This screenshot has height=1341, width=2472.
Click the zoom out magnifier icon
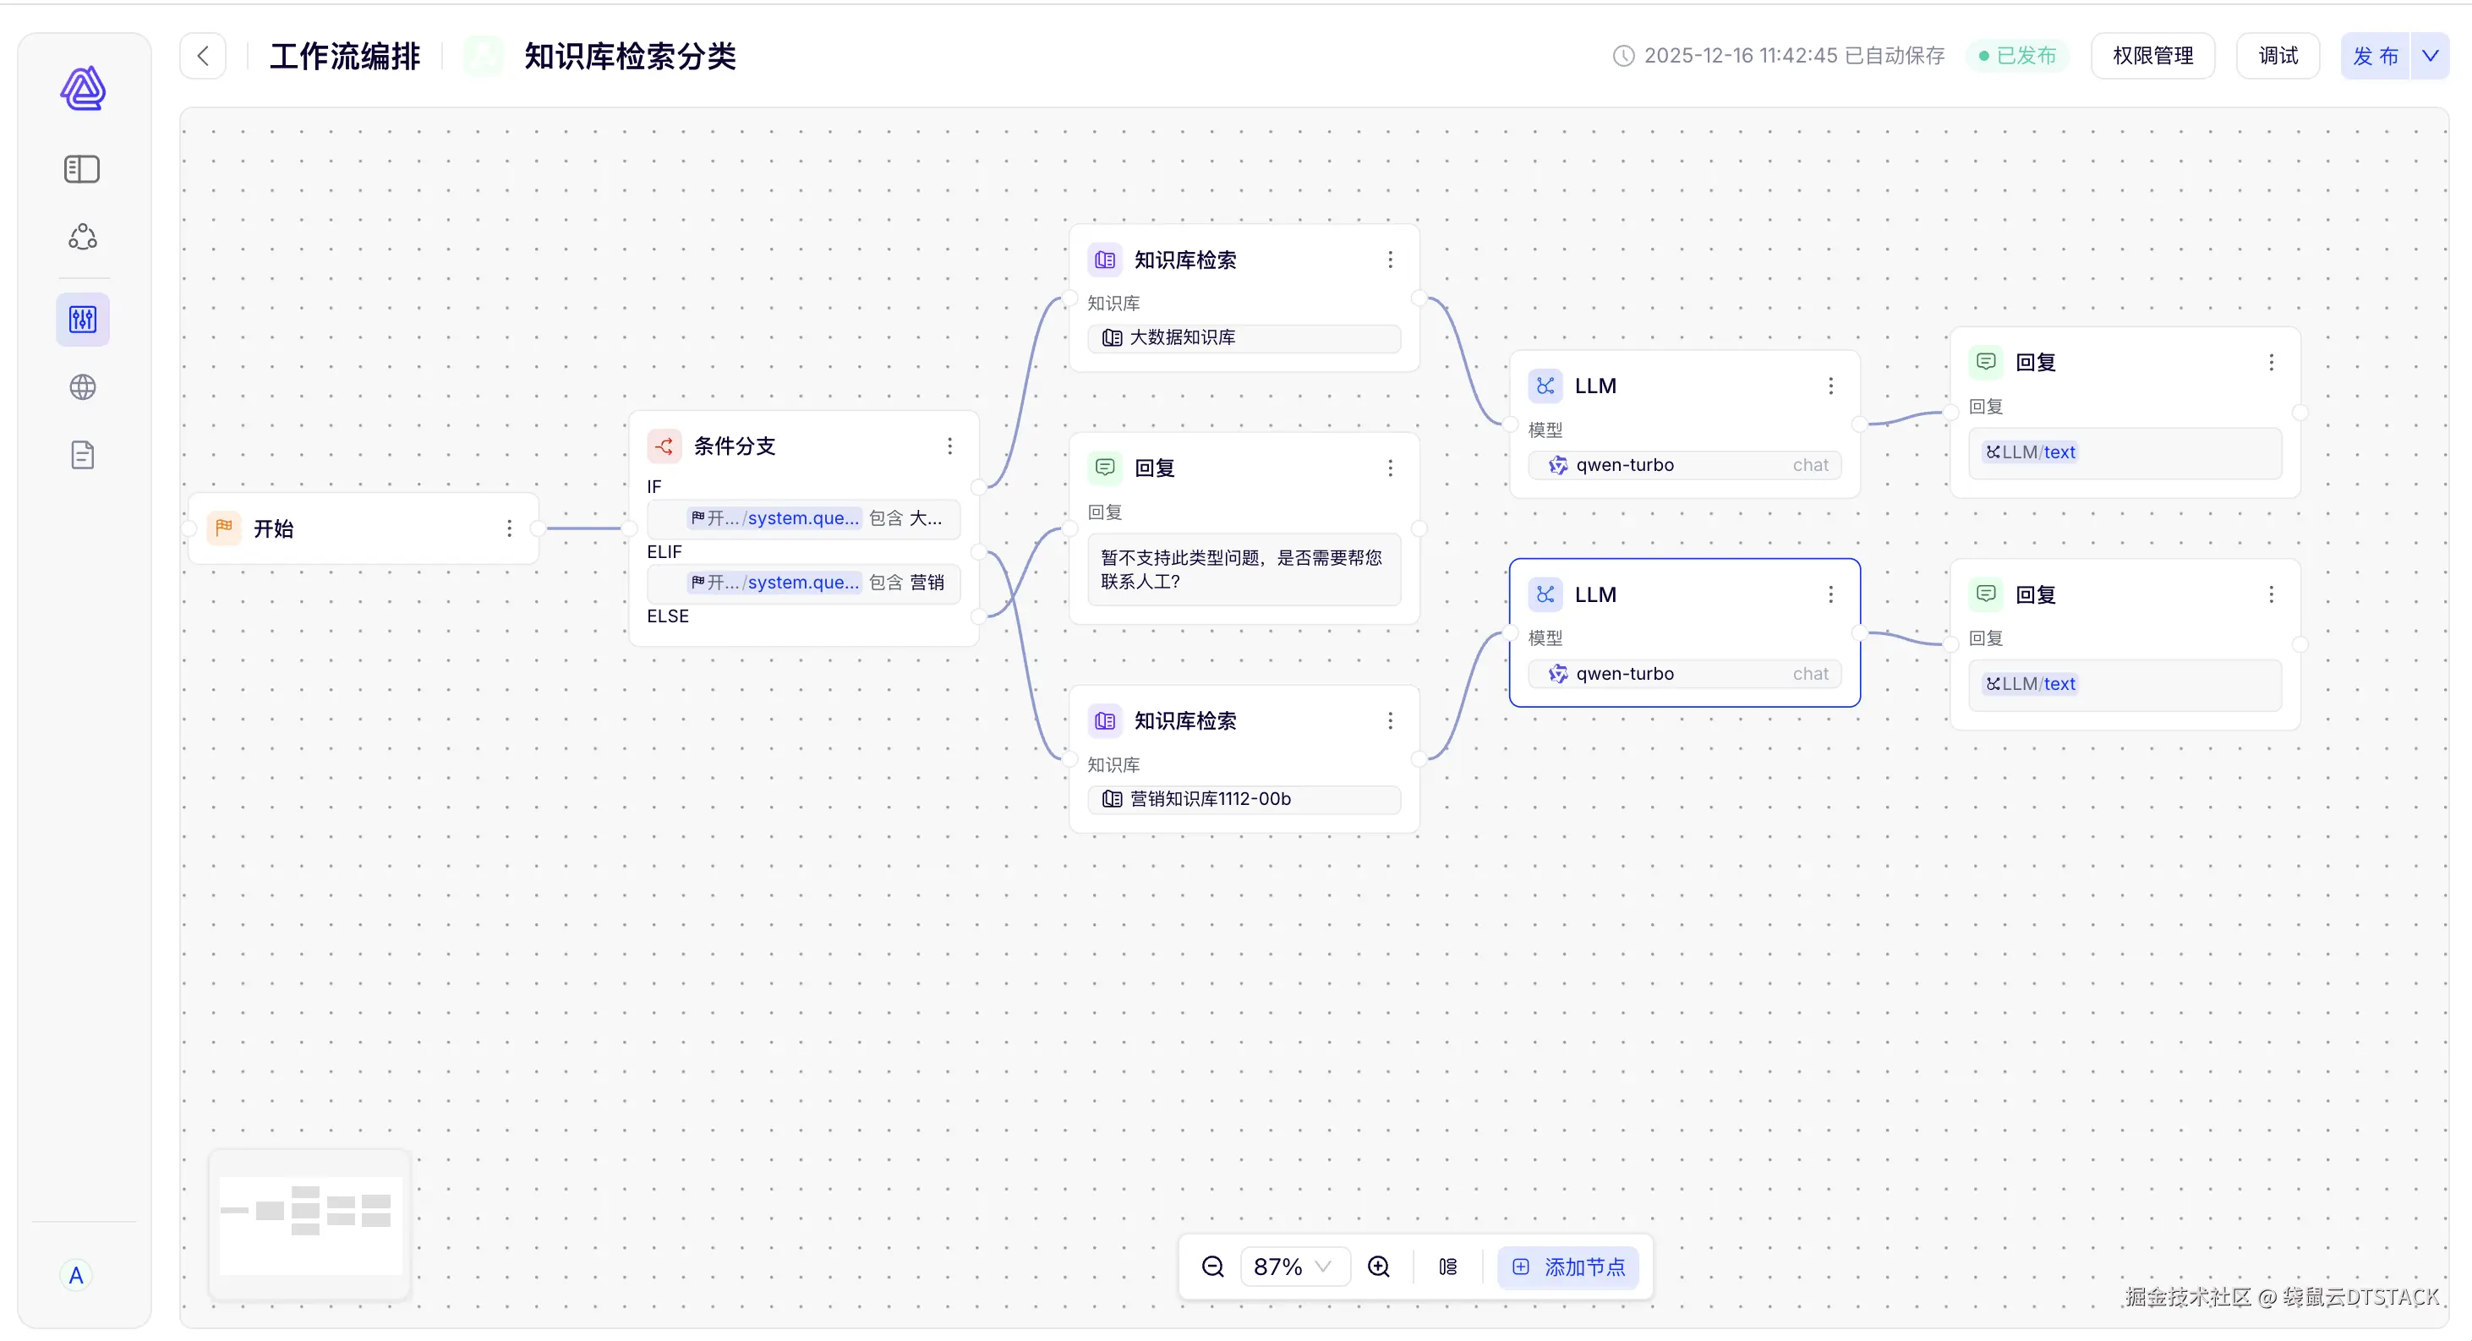(1213, 1267)
